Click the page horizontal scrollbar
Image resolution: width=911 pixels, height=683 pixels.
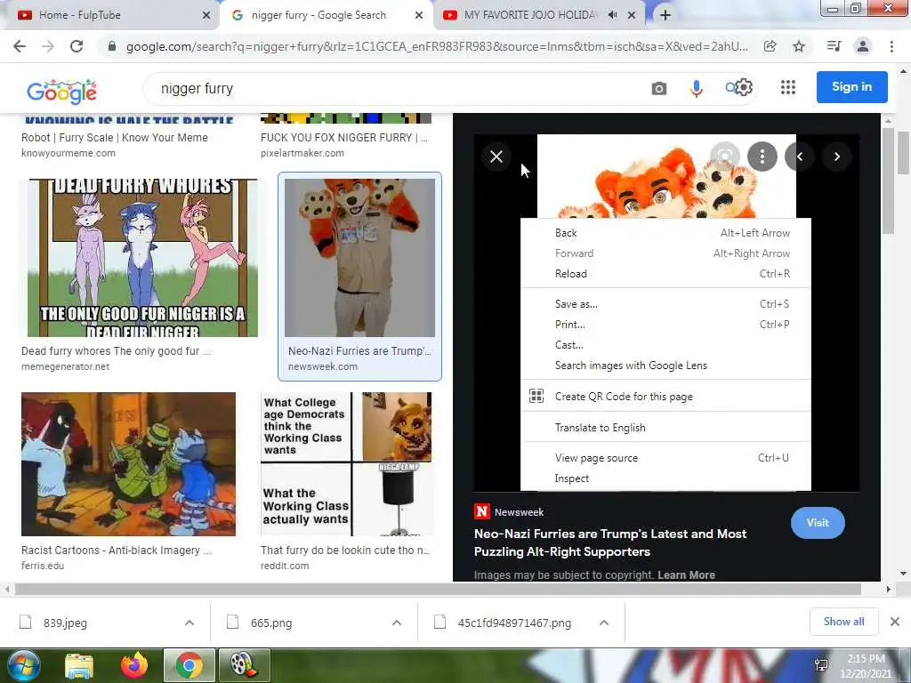pyautogui.click(x=438, y=589)
